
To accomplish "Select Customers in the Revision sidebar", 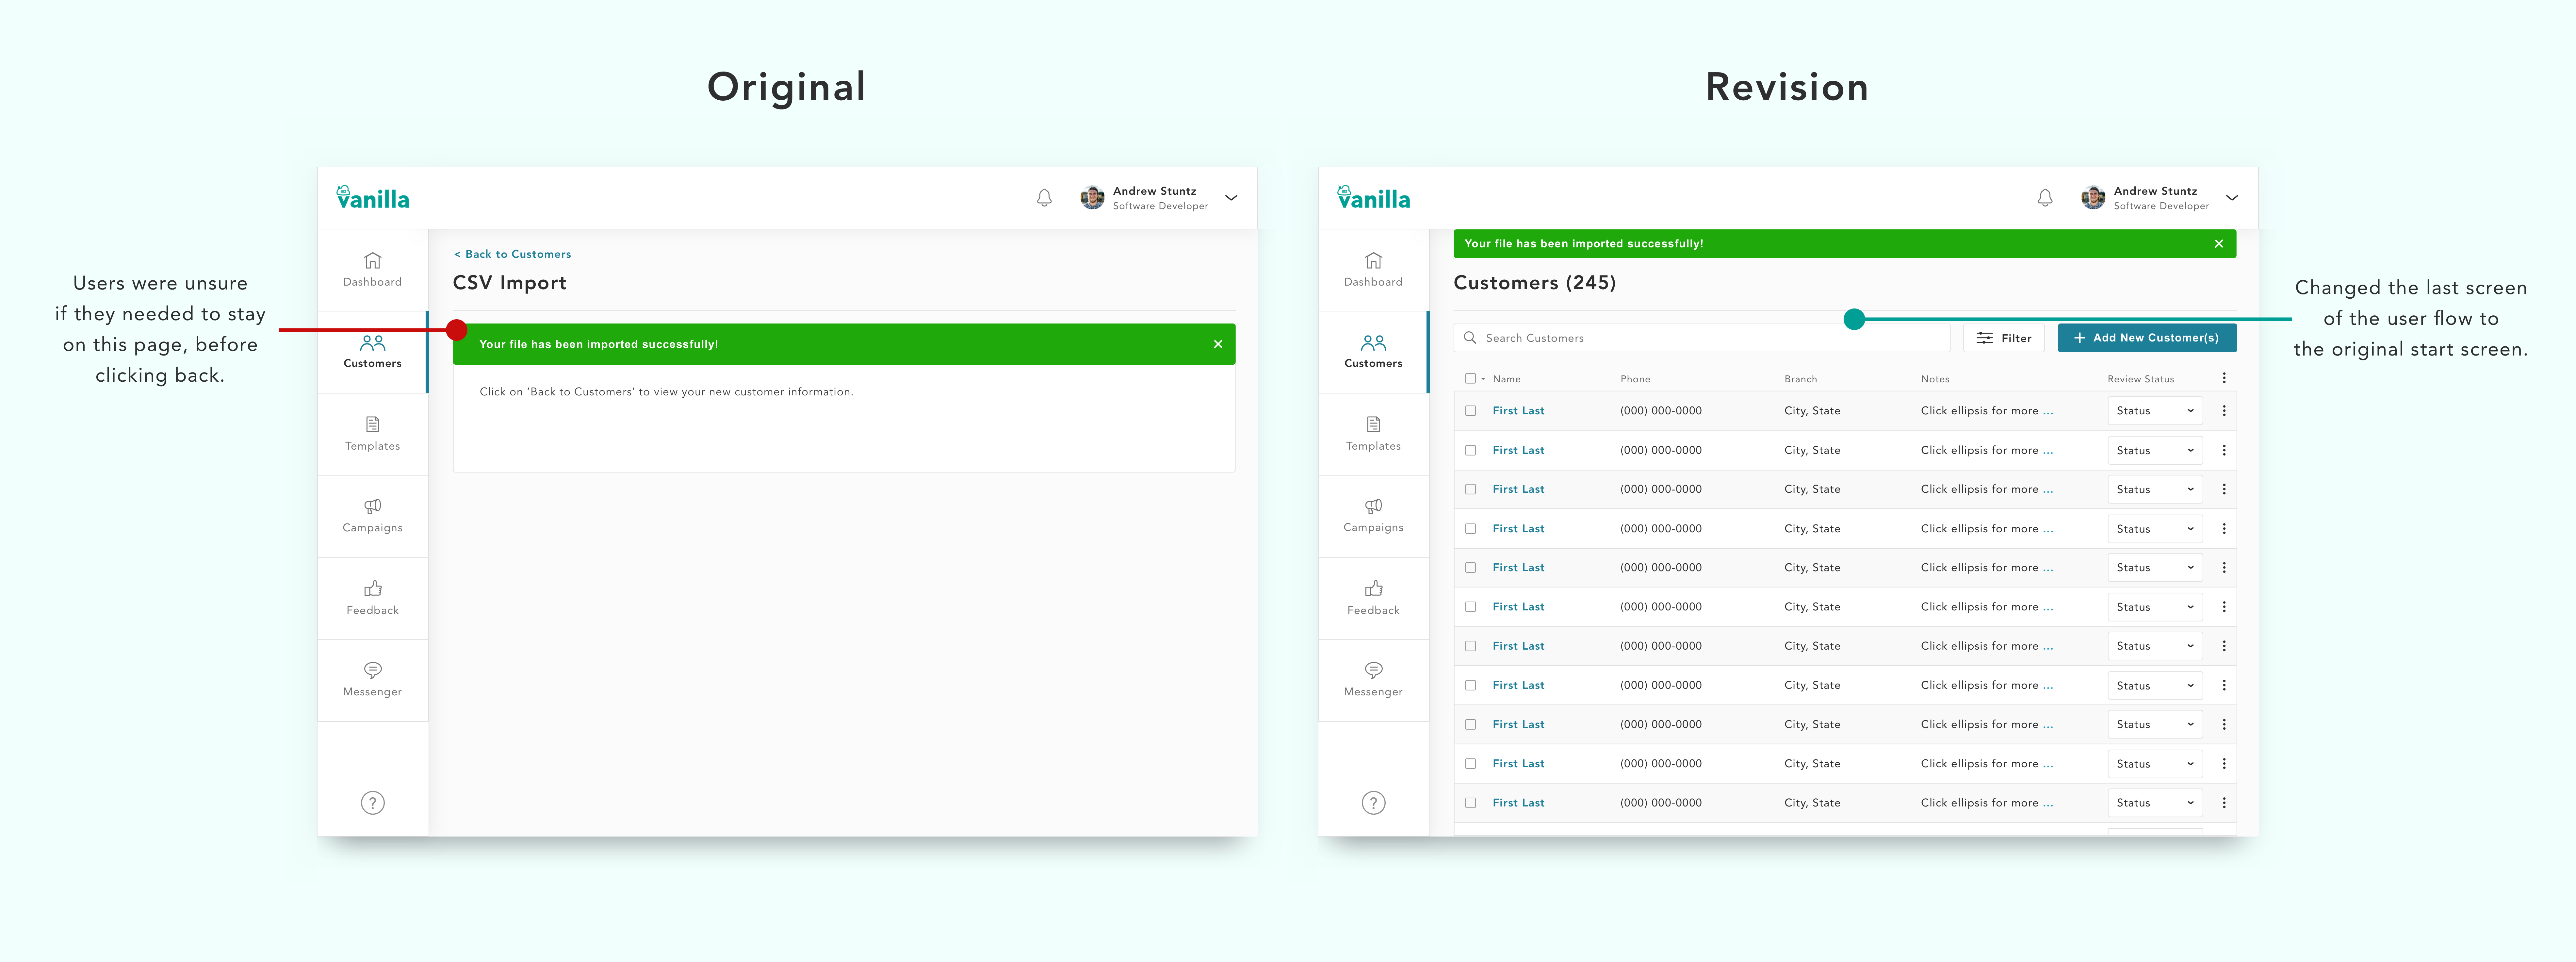I will point(1373,351).
